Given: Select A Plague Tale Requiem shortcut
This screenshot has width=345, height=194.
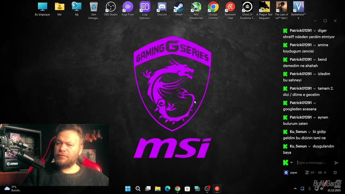Looking at the screenshot, I should pyautogui.click(x=264, y=11).
